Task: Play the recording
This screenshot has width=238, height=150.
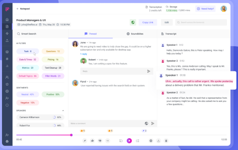Action: point(129,141)
